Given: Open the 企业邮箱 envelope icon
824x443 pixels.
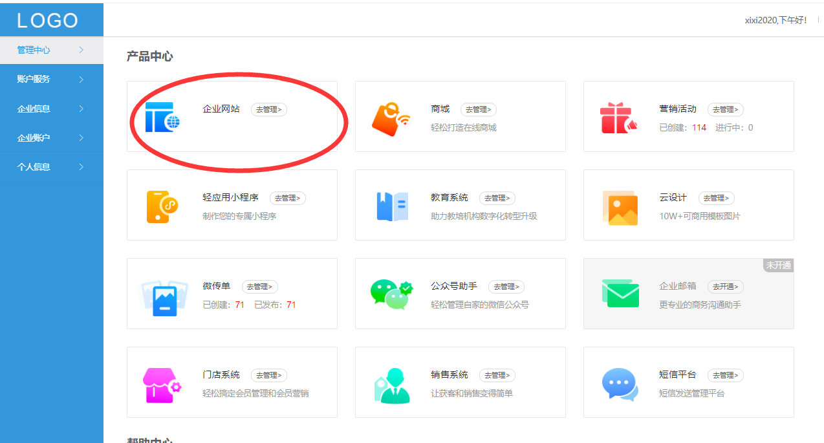Looking at the screenshot, I should pyautogui.click(x=620, y=294).
